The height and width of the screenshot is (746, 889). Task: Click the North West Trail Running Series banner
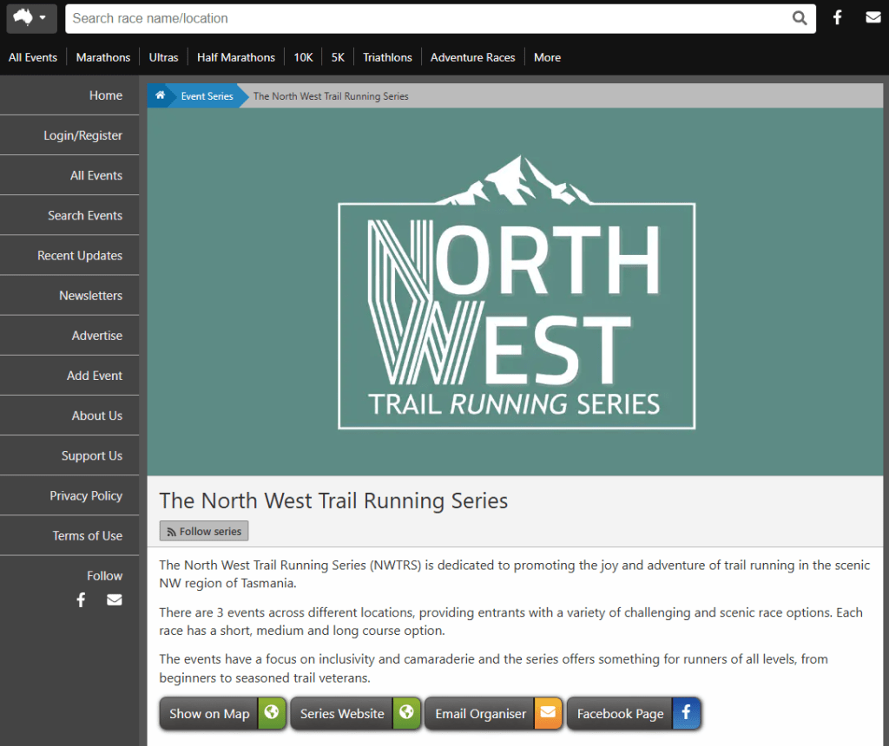pos(516,291)
